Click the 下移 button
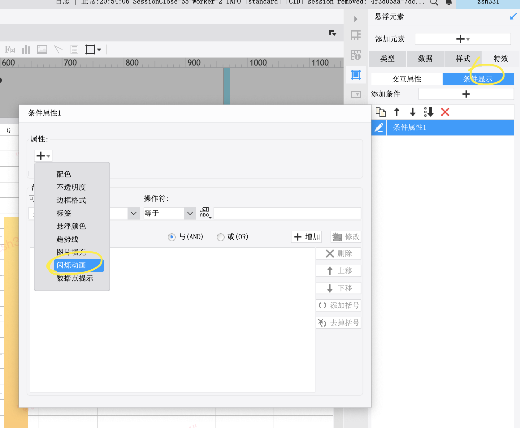Image resolution: width=520 pixels, height=428 pixels. pyautogui.click(x=338, y=288)
